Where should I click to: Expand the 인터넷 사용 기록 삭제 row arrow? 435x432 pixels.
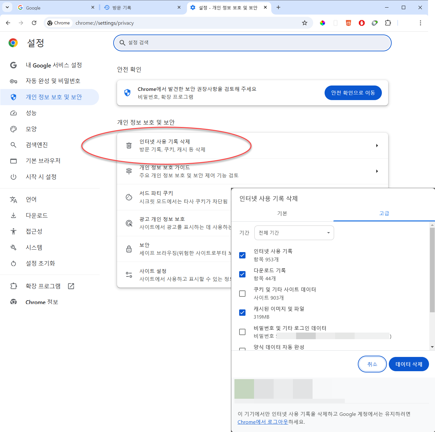[x=377, y=145]
